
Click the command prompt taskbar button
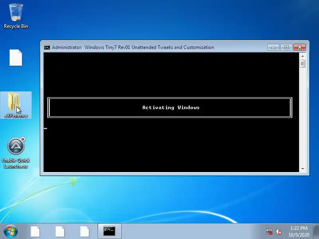[x=109, y=231]
